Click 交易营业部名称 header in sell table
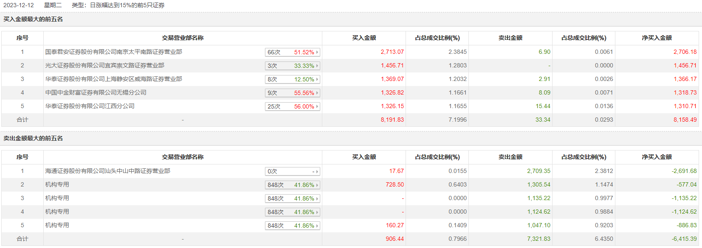The image size is (702, 248). click(x=183, y=157)
